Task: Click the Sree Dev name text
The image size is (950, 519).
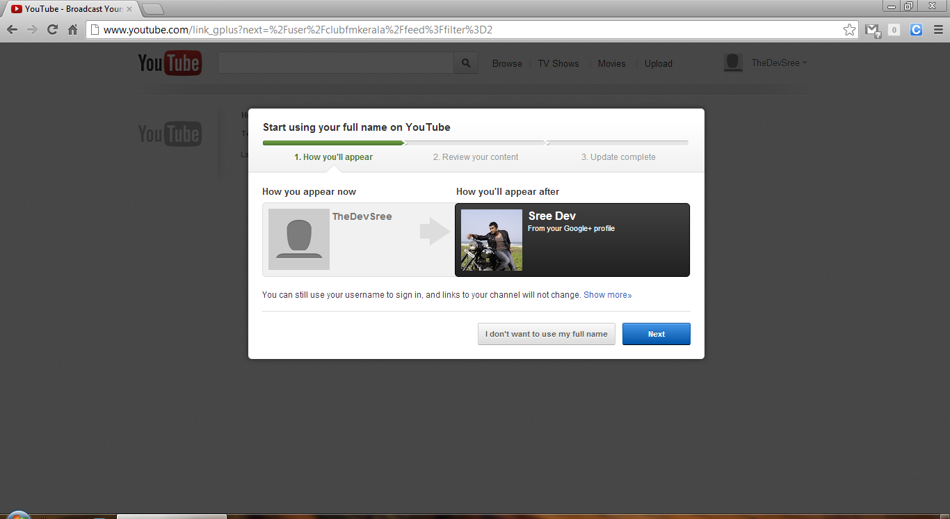Action: click(552, 216)
